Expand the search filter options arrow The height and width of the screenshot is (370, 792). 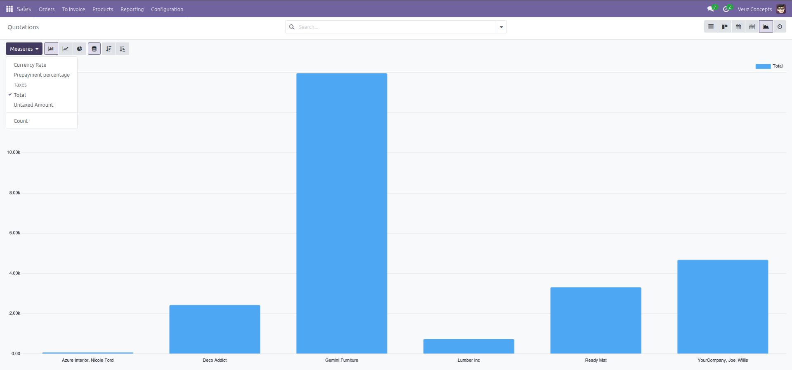point(501,27)
